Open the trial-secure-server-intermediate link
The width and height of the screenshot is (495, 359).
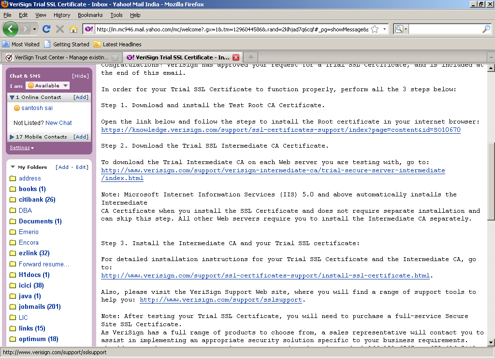pos(273,170)
